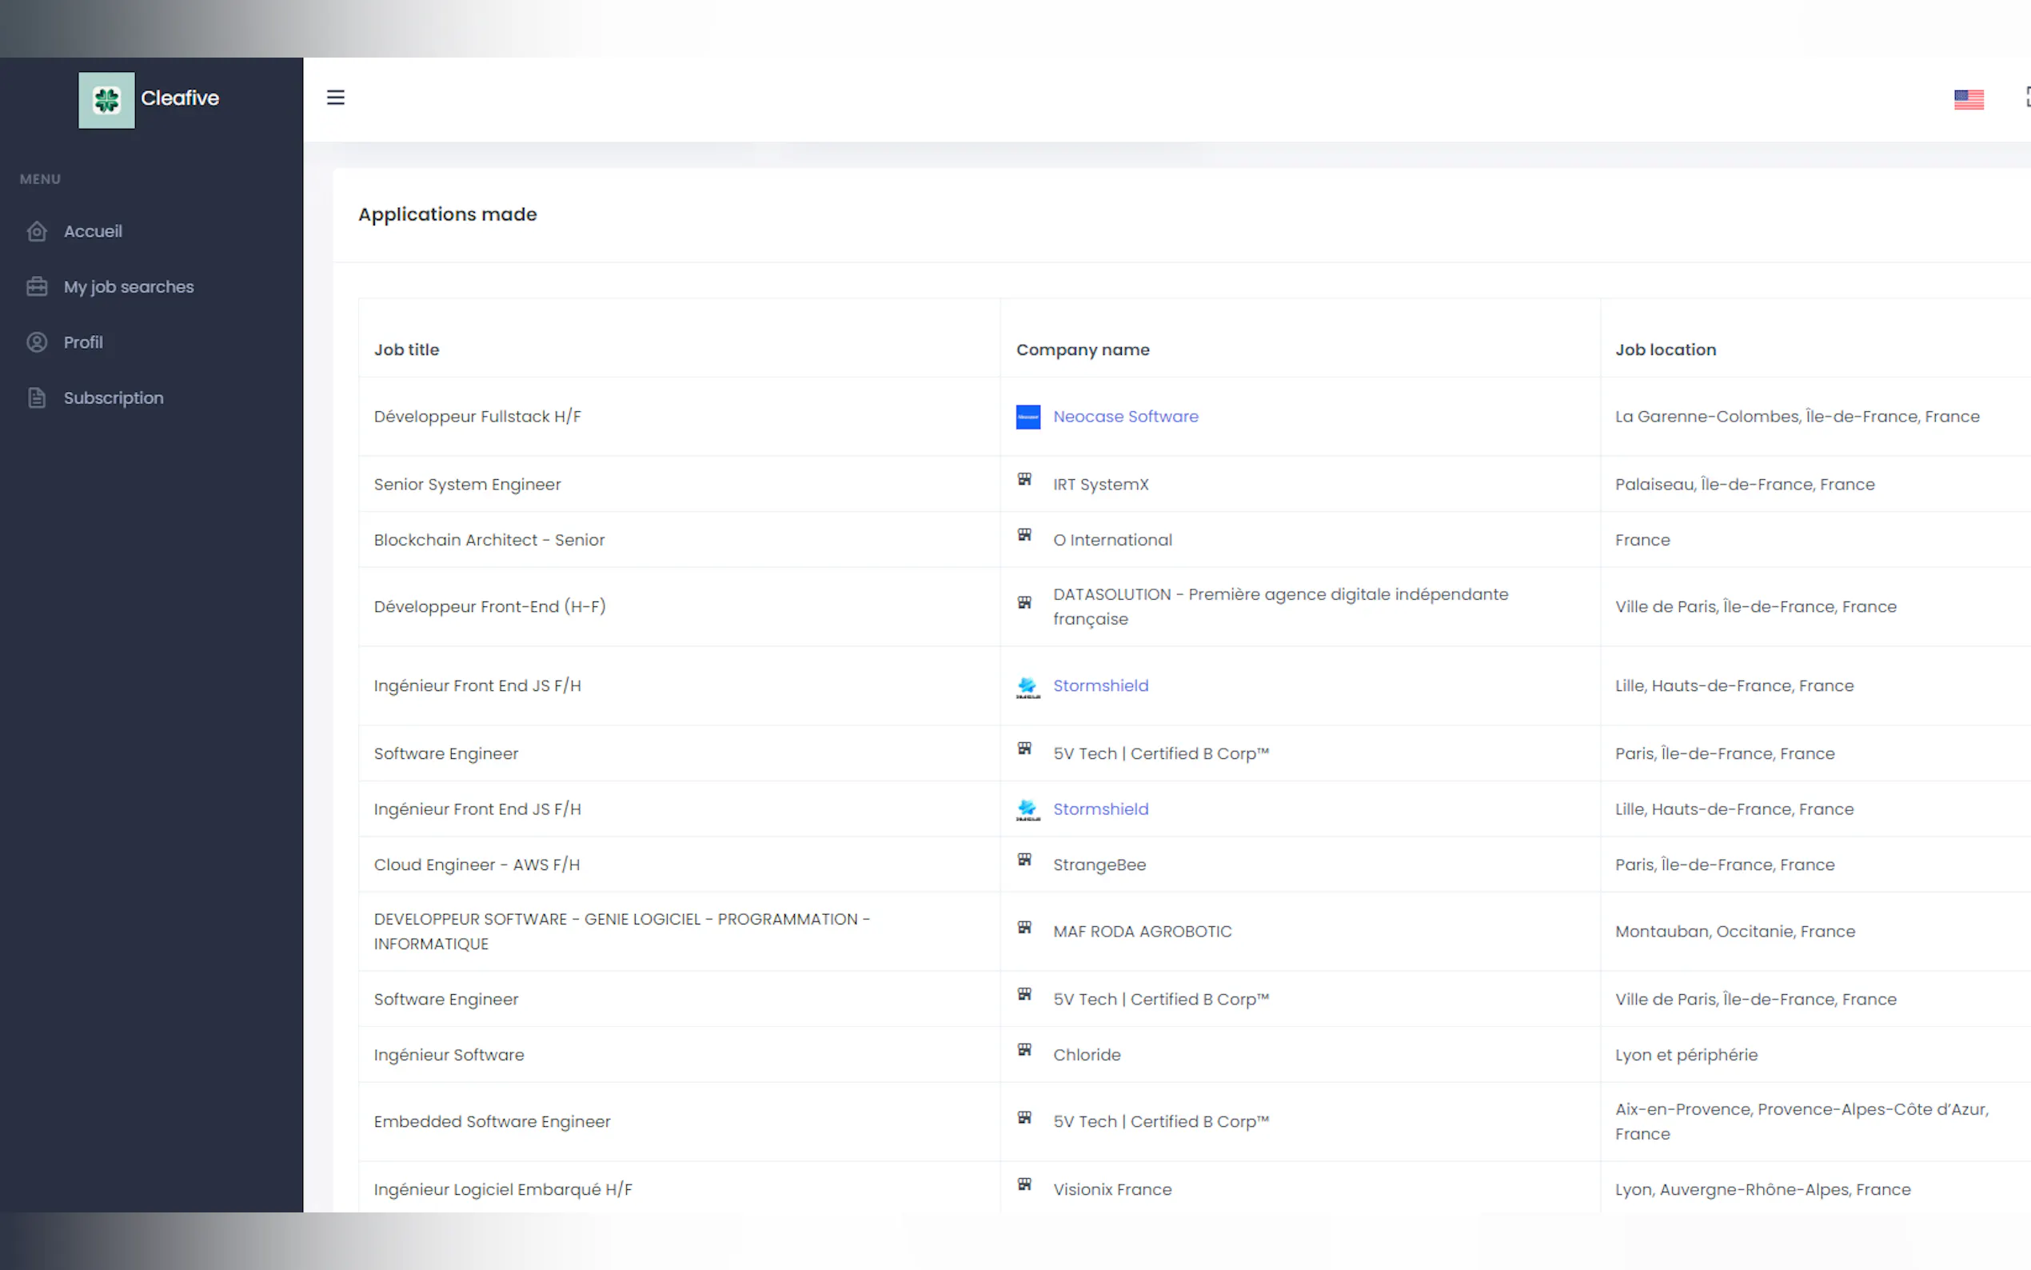Toggle the hamburger sidebar menu icon
The width and height of the screenshot is (2031, 1270).
[x=336, y=98]
